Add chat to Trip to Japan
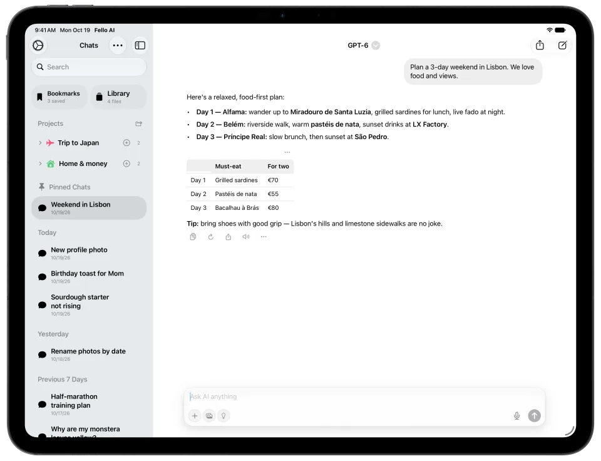The width and height of the screenshot is (601, 461). 126,143
